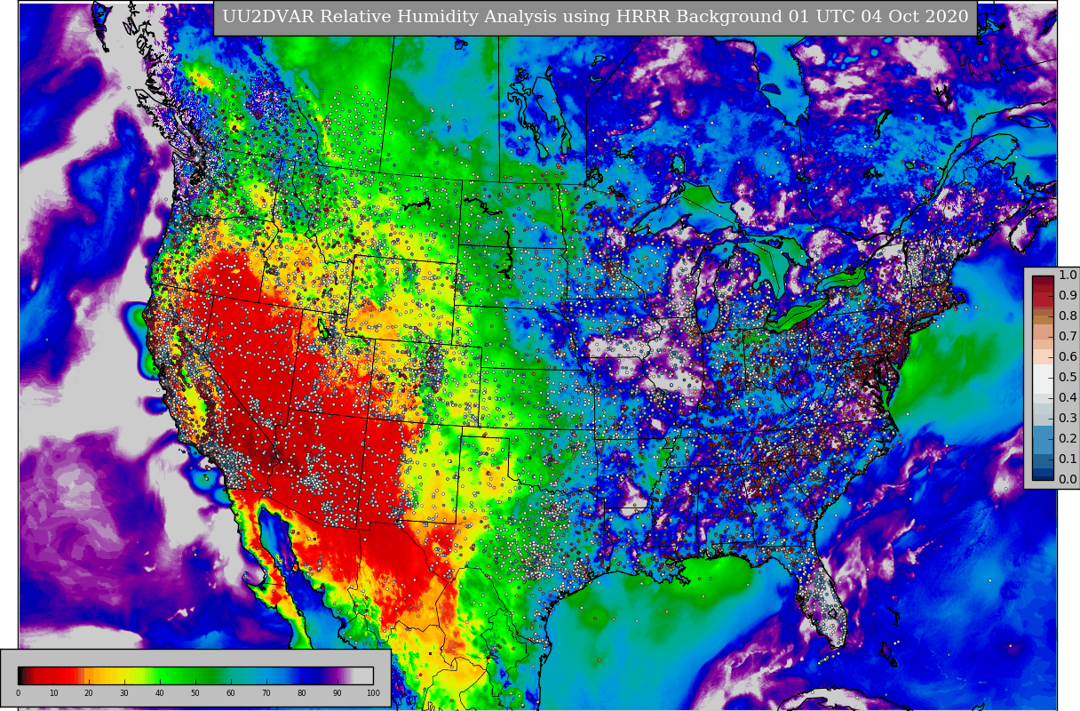Click the '0.5' label on the vertical legend
1080x711 pixels.
click(1068, 377)
